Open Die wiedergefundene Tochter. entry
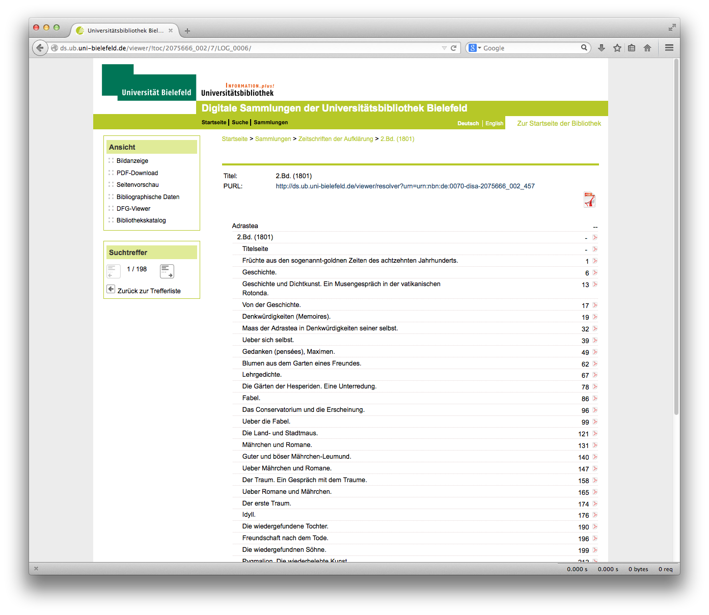The height and width of the screenshot is (615, 709). point(285,526)
